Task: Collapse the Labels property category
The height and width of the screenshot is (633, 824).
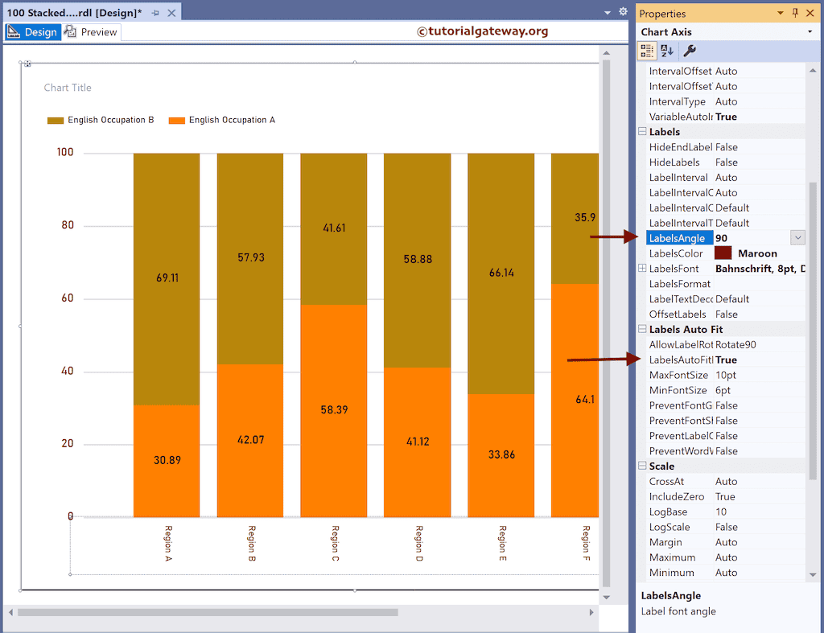Action: point(642,132)
